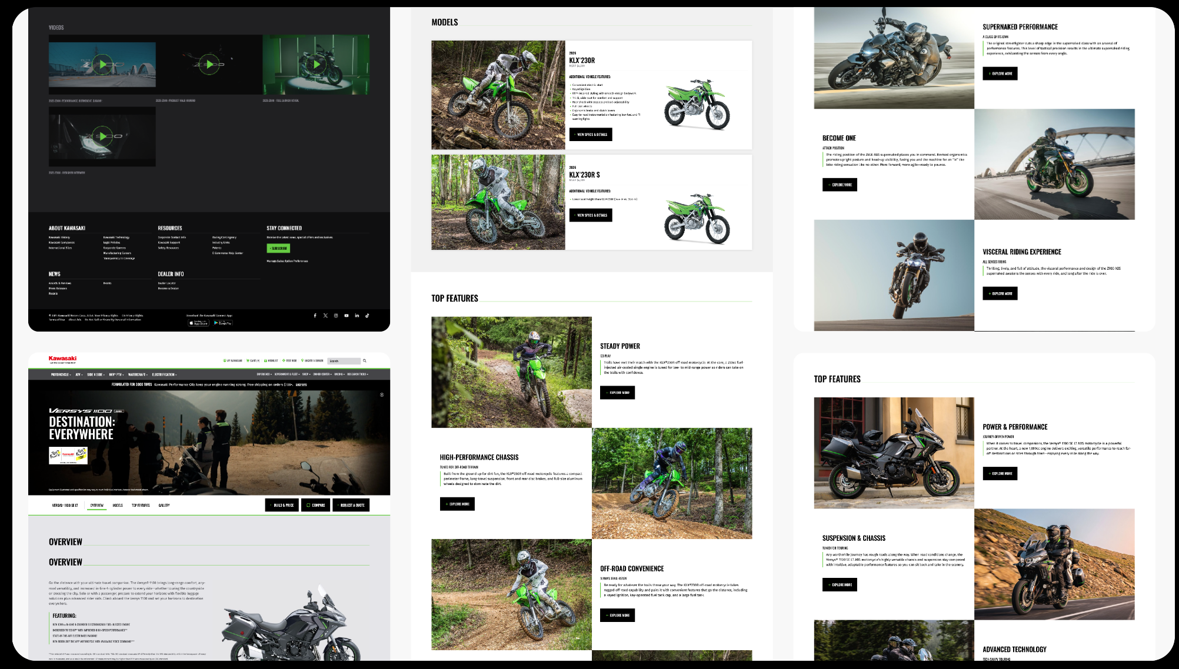Expand the Watercraft nav dropdown
The image size is (1179, 669).
pos(138,374)
